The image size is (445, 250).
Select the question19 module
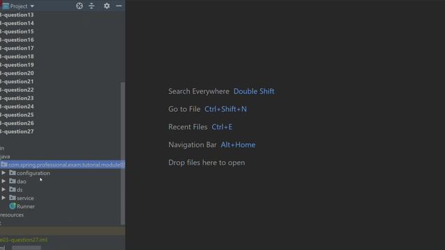[x=17, y=65]
